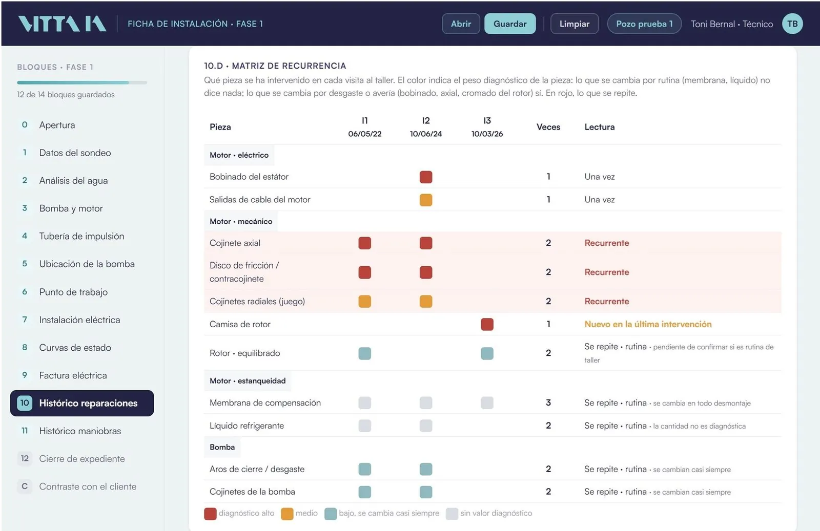
Task: Click the Motor · mecánico group label
Action: [x=241, y=221]
